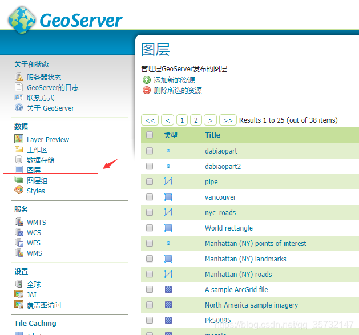359x335 pixels.
Task: Click the green plus add resource icon
Action: [x=147, y=80]
